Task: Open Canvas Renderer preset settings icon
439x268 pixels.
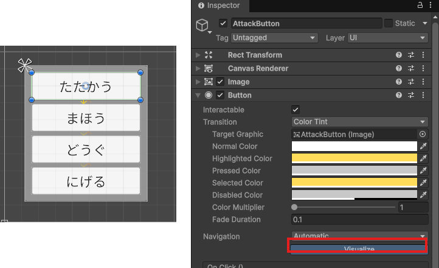Action: (411, 68)
